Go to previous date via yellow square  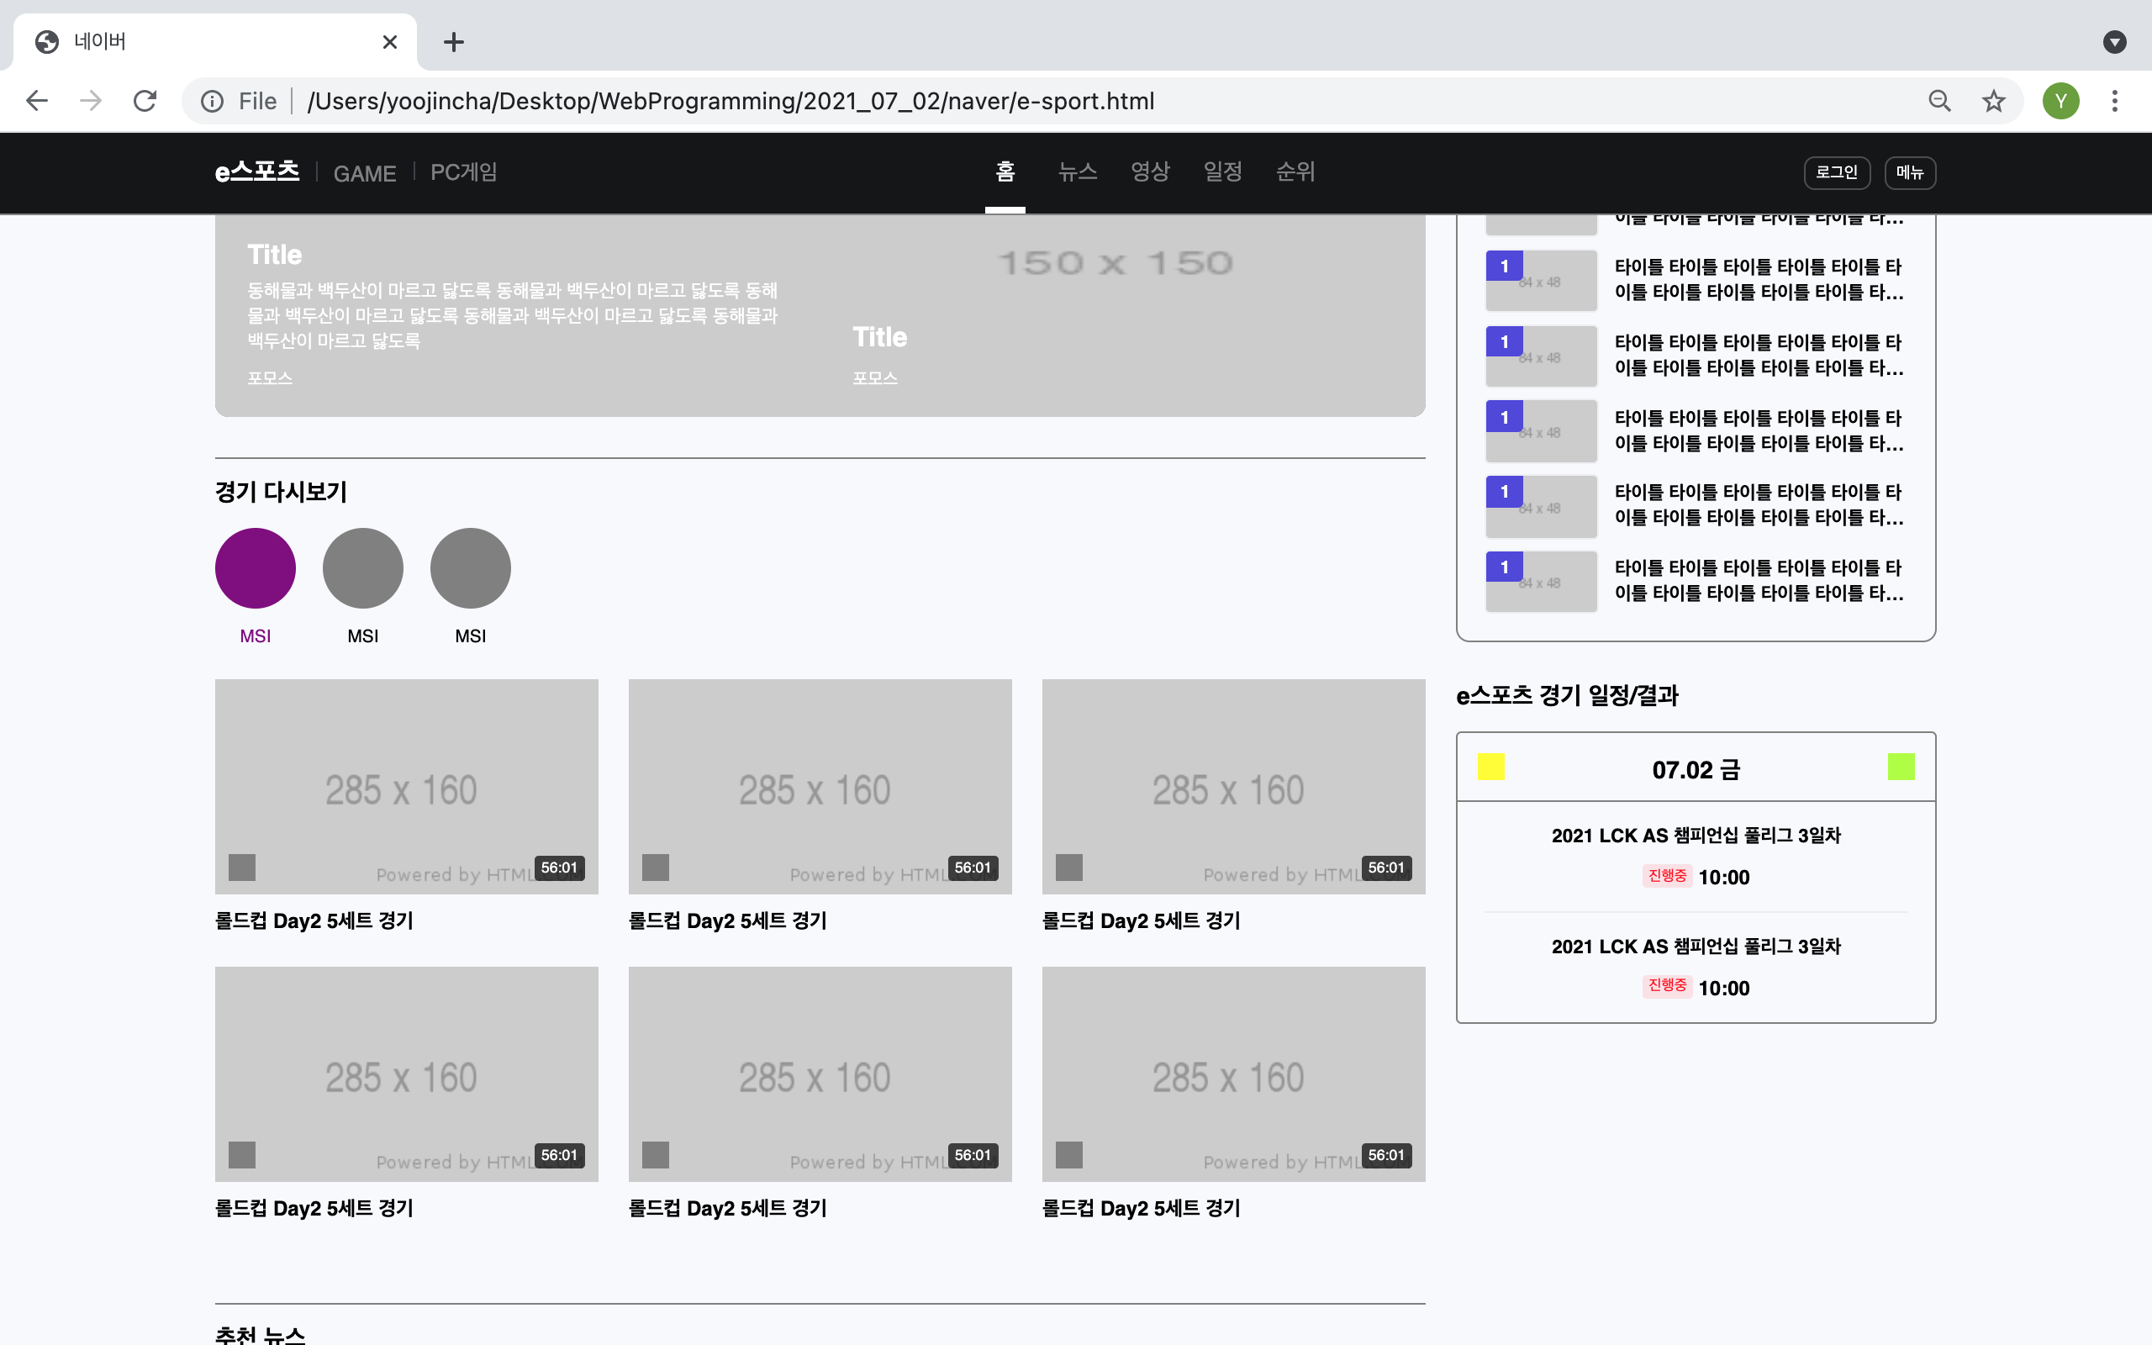[1490, 767]
